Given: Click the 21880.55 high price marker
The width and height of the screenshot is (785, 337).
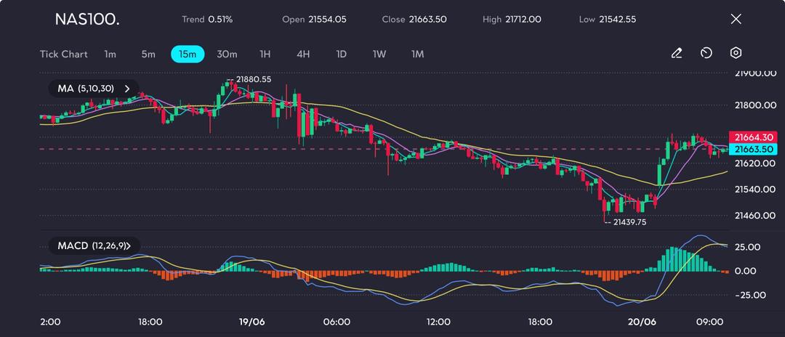Looking at the screenshot, I should coord(253,79).
